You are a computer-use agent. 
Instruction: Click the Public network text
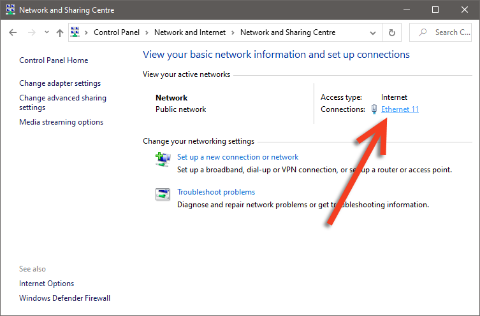(180, 109)
